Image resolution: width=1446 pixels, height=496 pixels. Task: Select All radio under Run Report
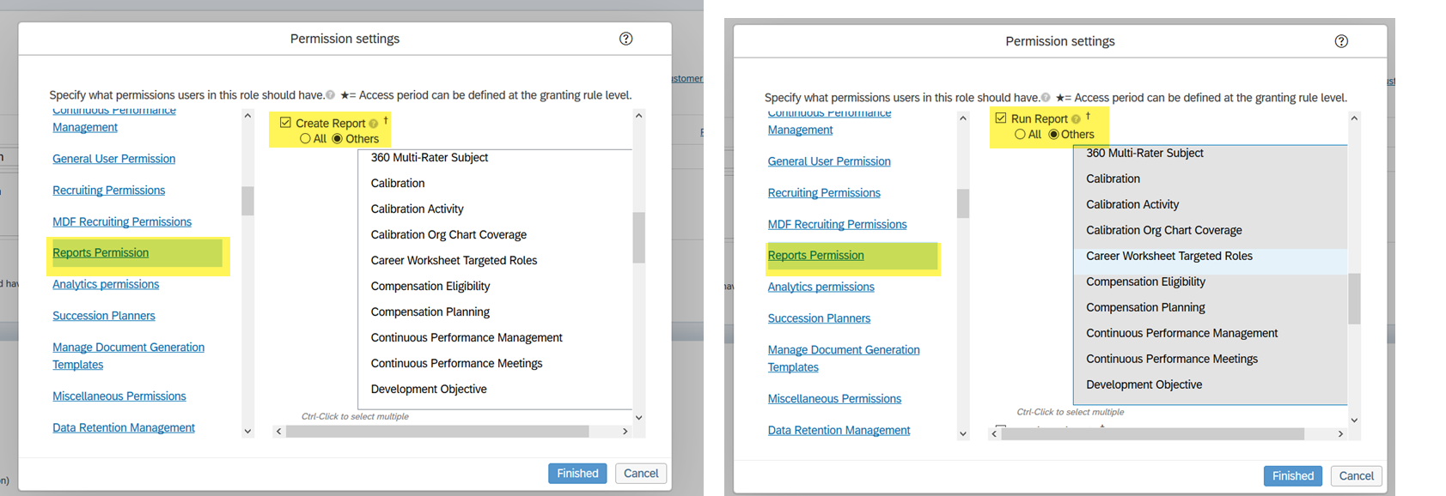point(1020,134)
